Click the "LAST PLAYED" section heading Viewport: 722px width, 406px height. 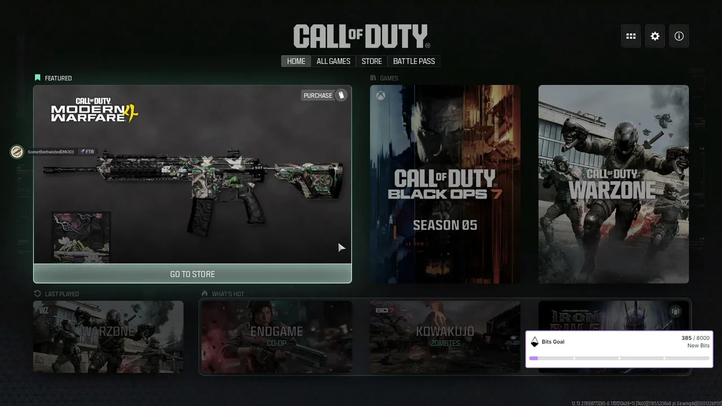coord(62,294)
